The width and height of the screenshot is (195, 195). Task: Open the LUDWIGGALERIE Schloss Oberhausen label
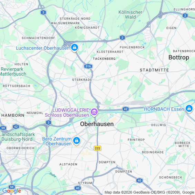coord(67,113)
